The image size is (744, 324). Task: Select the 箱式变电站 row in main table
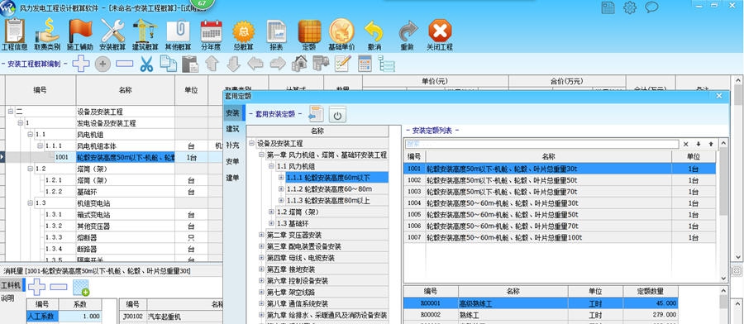point(93,214)
